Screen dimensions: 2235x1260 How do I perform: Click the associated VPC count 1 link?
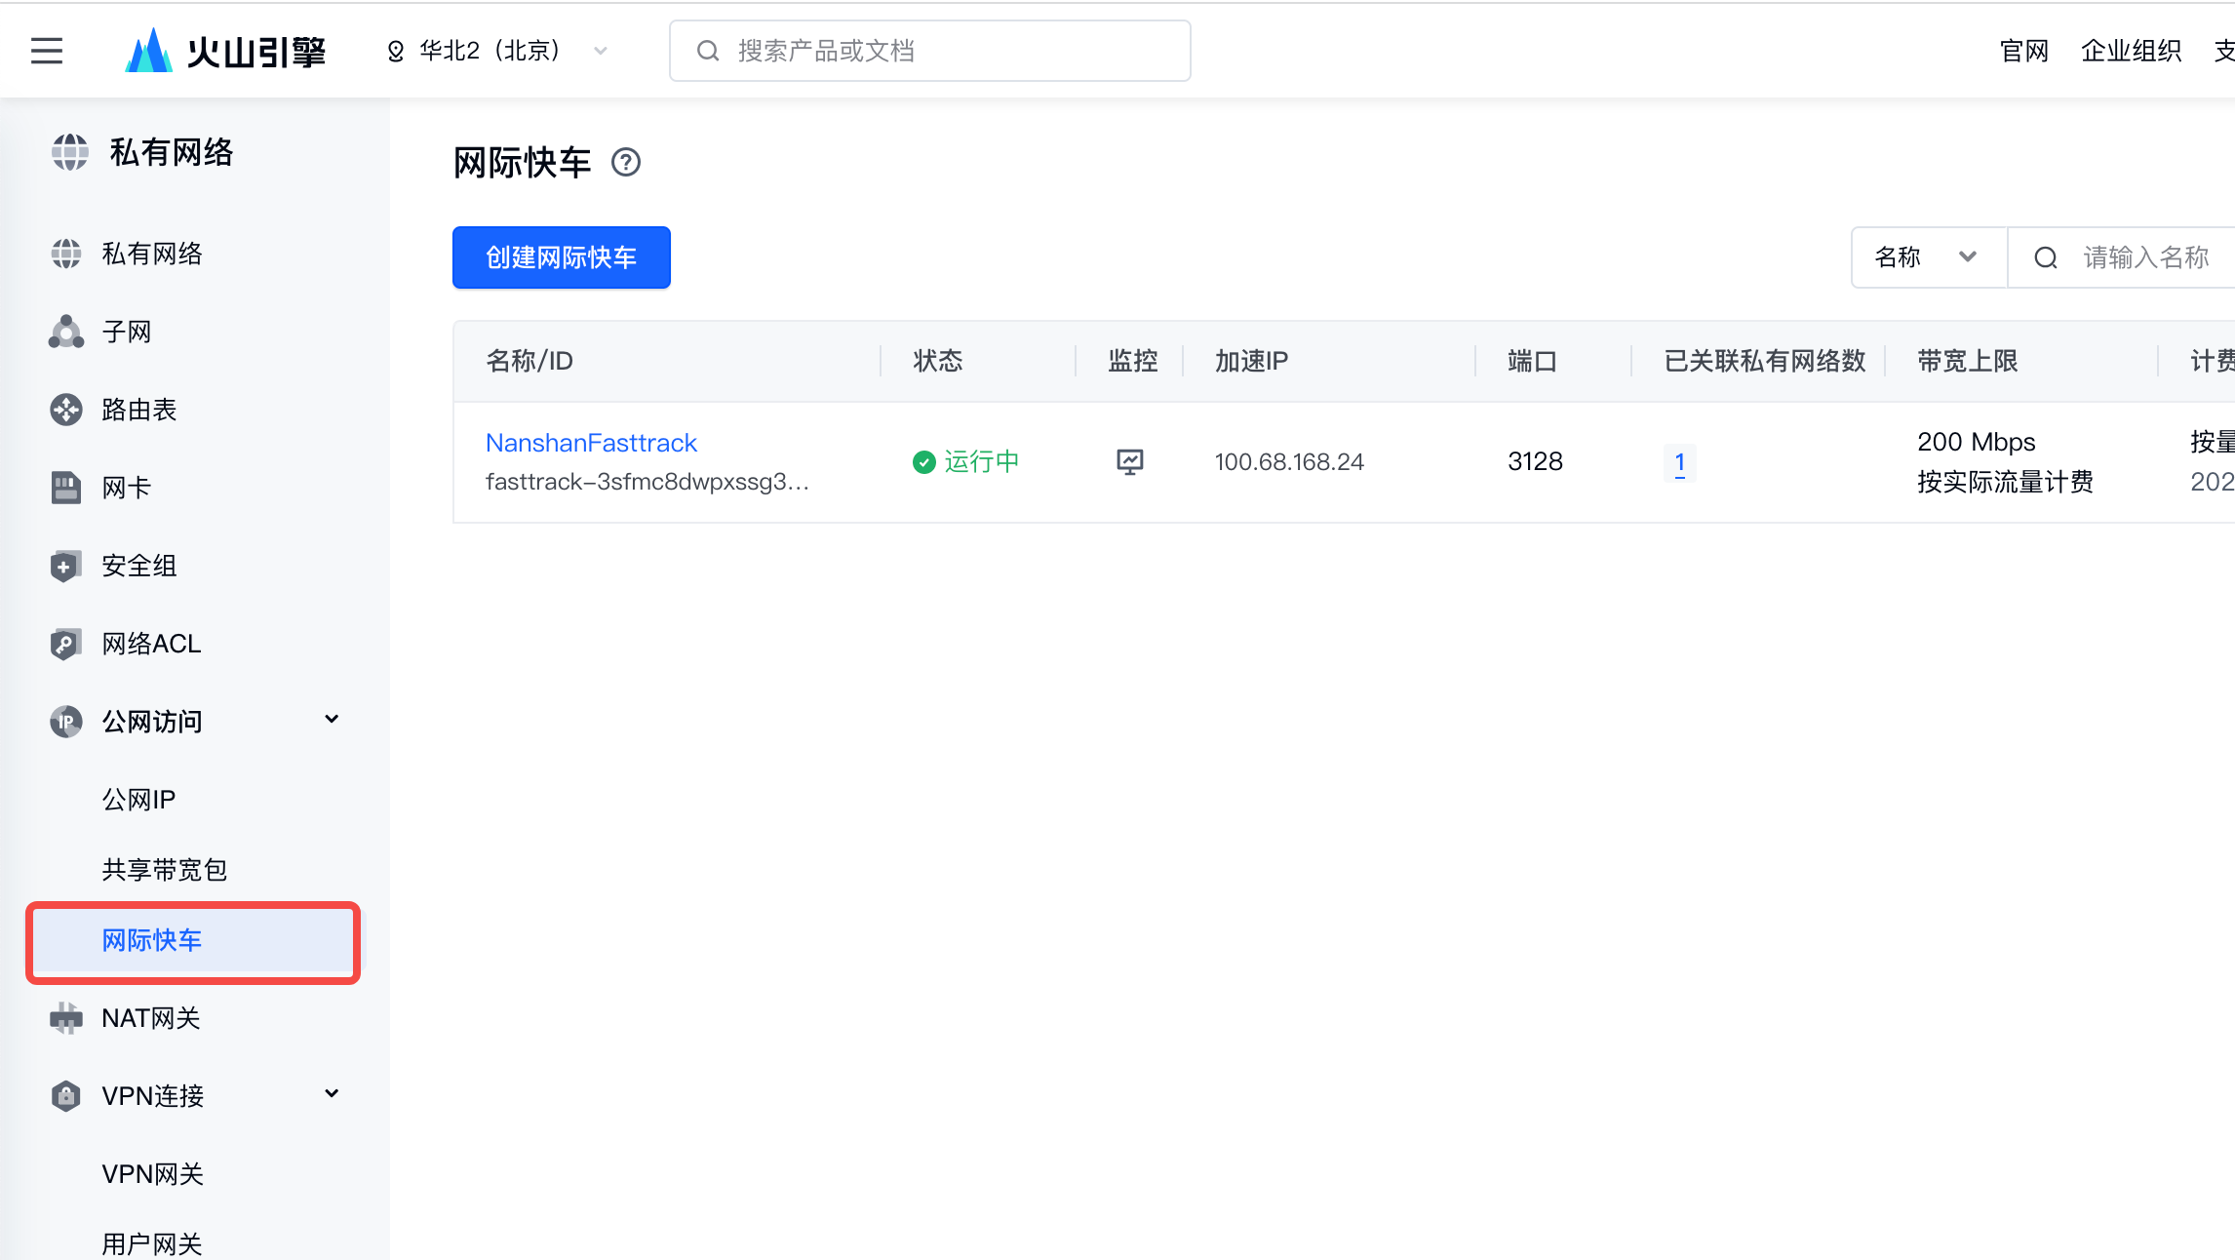click(x=1679, y=462)
